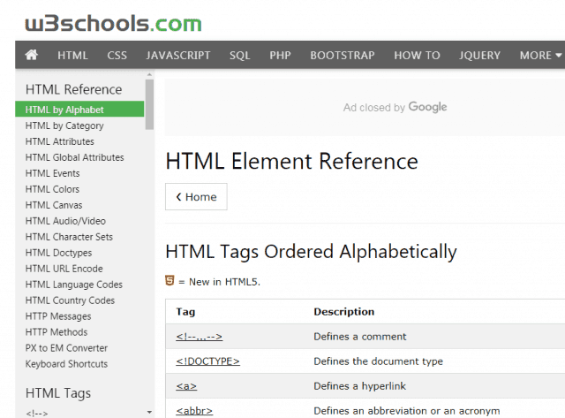The height and width of the screenshot is (418, 565).
Task: Open the CSS navbar item
Action: [117, 55]
